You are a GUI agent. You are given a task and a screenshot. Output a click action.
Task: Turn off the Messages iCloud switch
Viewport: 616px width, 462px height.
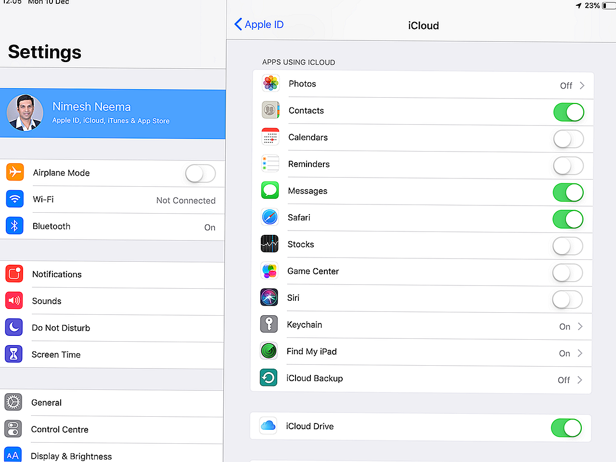tap(568, 192)
